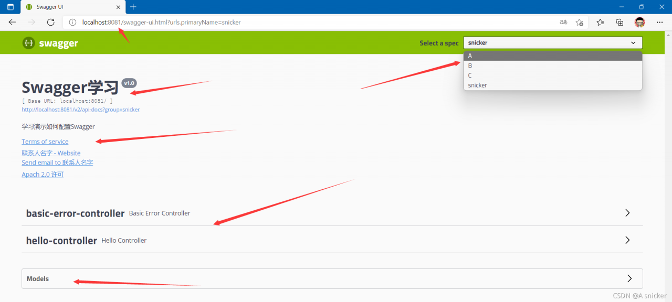Click Send email to 联系人名字
Screen dimensions: 672x302
click(57, 163)
